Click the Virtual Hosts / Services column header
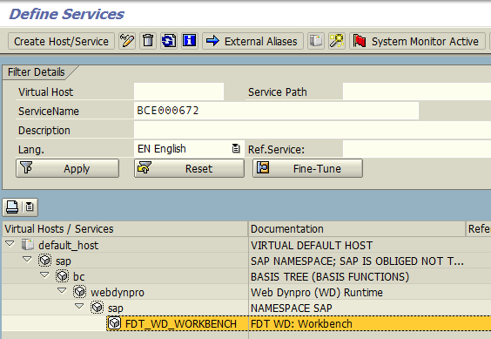This screenshot has width=491, height=339. [125, 229]
